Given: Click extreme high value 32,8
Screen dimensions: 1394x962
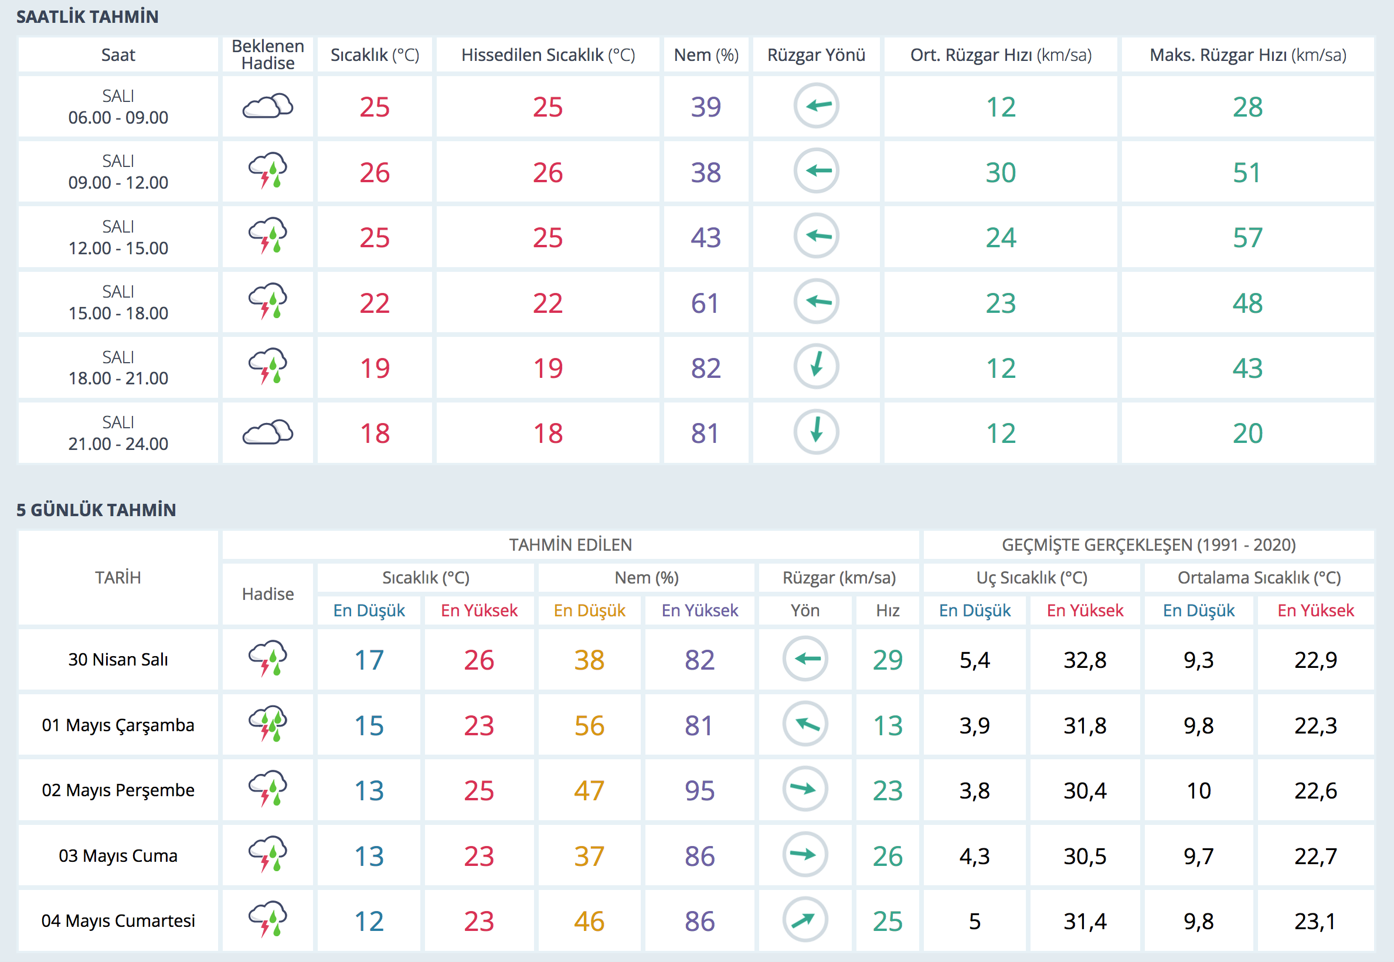Looking at the screenshot, I should pos(1084,660).
